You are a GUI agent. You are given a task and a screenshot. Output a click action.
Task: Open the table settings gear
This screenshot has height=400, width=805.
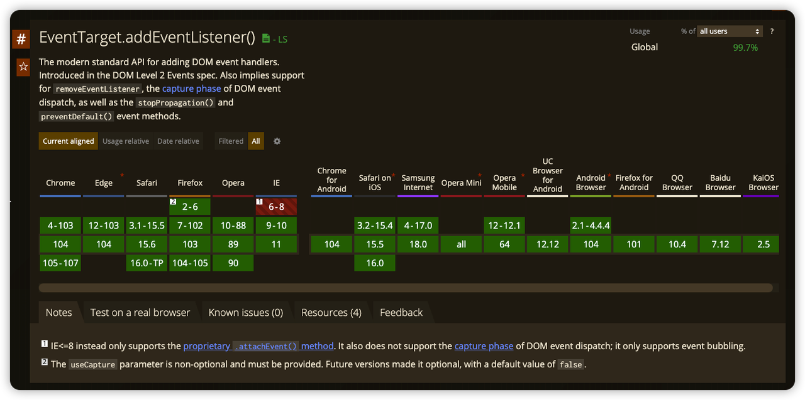[x=277, y=141]
